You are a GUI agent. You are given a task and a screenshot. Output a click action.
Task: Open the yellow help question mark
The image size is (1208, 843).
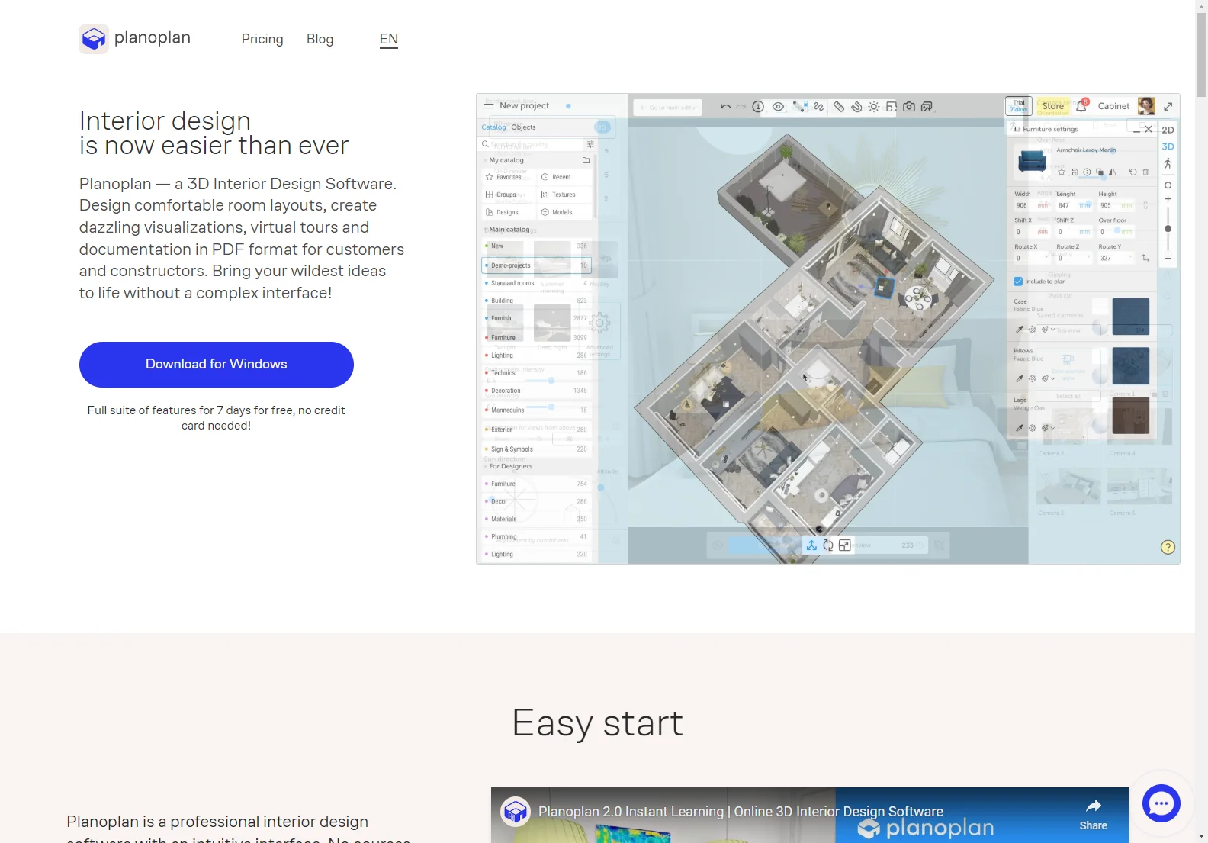pyautogui.click(x=1168, y=547)
